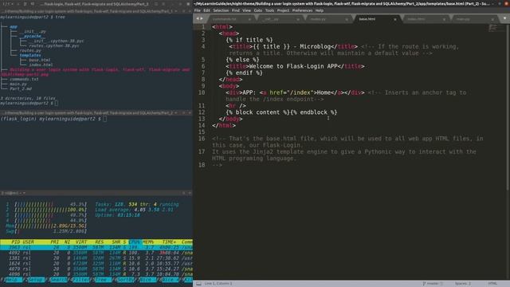Switch to the main.py tab
The image size is (510, 287).
tap(473, 19)
